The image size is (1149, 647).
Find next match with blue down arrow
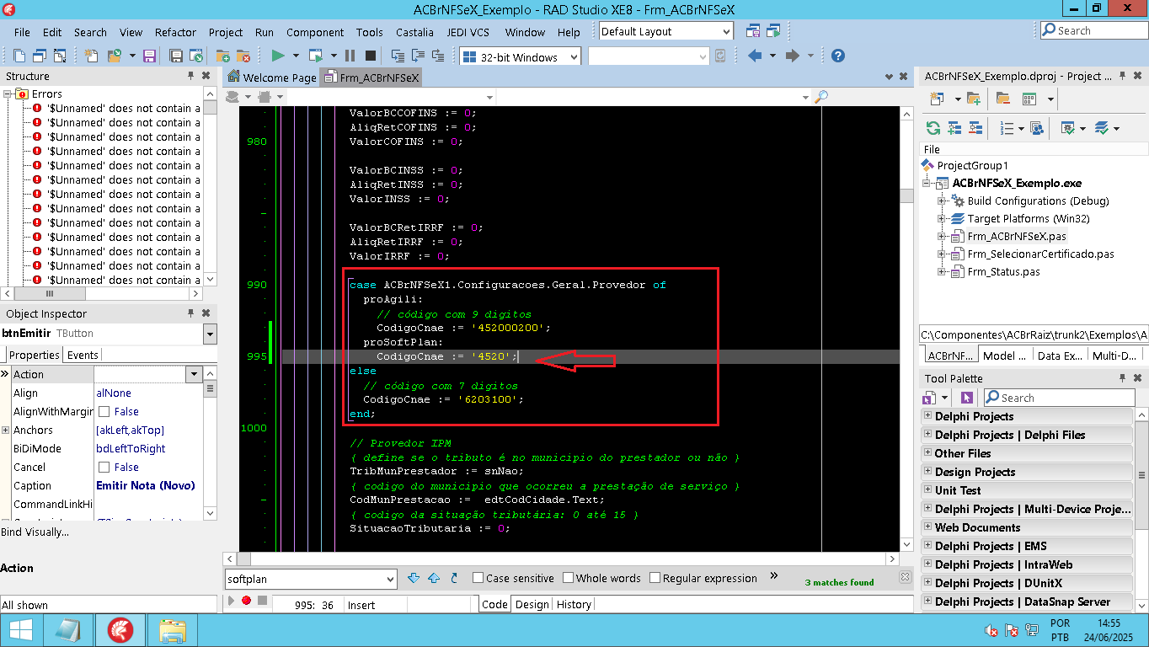(x=414, y=578)
